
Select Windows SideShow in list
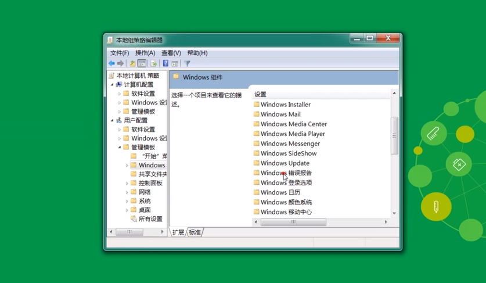[x=289, y=153]
